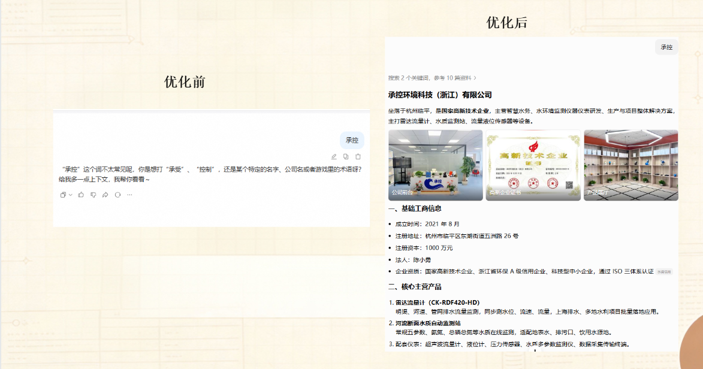Screen dimensions: 703x369
Task: Click the 河流断面水质自动监测站 item
Action: pyautogui.click(x=428, y=323)
